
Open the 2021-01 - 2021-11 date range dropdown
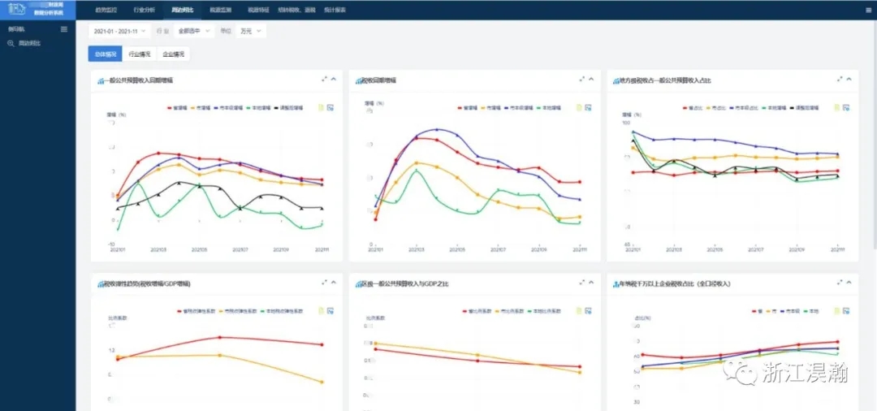pos(119,31)
